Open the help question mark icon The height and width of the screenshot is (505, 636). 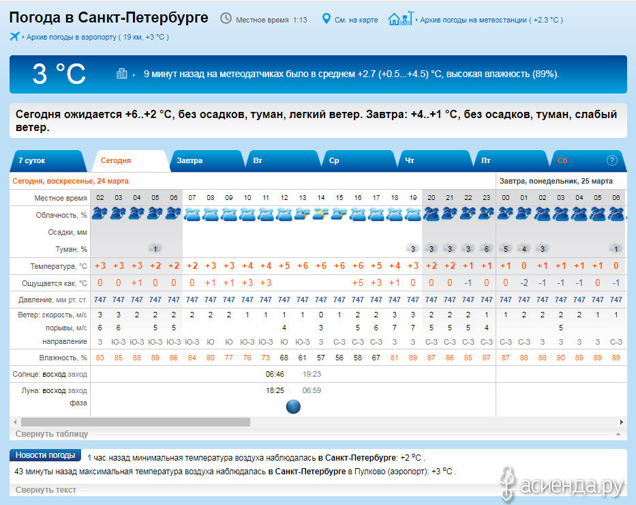coord(611,160)
